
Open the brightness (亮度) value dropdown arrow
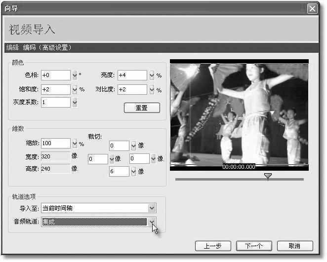pyautogui.click(x=152, y=75)
